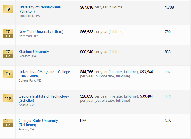Open the Stanford University link
The width and height of the screenshot is (191, 139).
click(34, 52)
